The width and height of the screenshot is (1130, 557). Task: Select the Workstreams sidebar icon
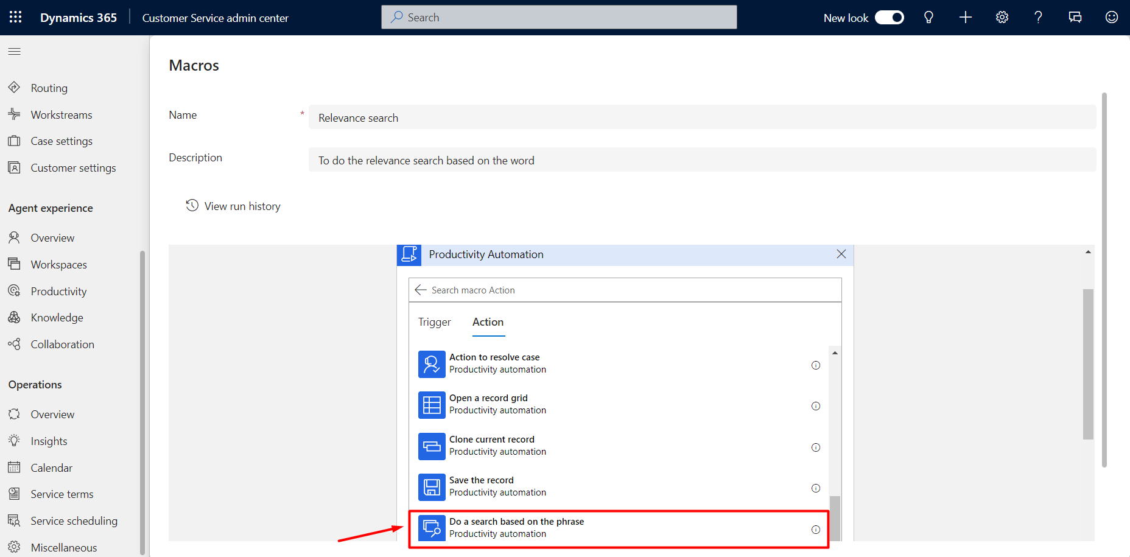click(x=14, y=114)
